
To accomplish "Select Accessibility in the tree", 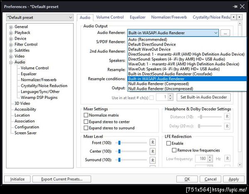I will pyautogui.click(x=25, y=109).
